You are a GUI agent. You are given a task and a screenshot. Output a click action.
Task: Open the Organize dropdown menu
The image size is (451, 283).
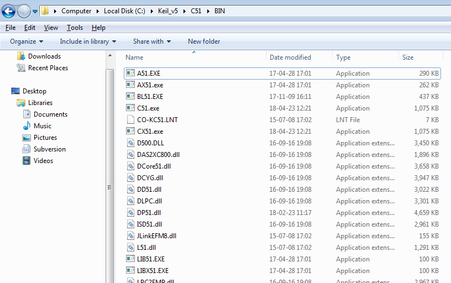[27, 41]
